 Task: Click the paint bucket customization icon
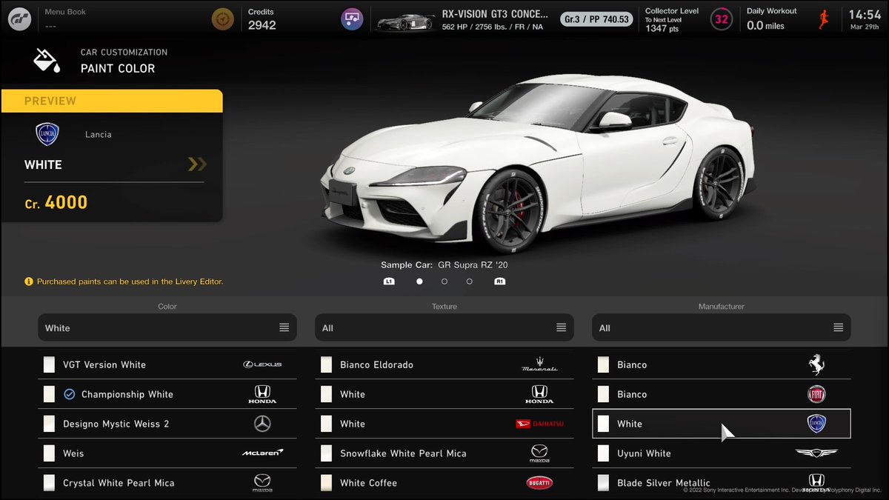click(x=47, y=61)
